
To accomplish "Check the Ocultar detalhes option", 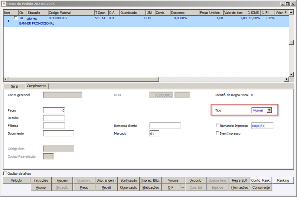I will tap(5, 173).
